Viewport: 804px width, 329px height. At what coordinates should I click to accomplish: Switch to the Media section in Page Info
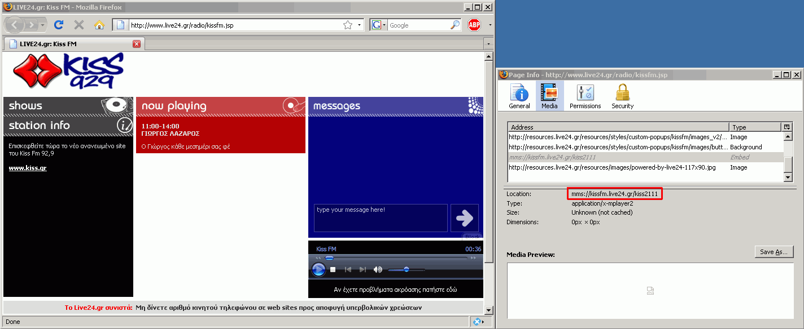tap(549, 96)
